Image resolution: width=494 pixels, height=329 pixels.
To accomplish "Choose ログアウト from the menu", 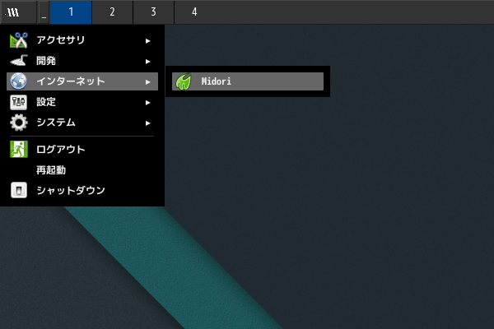I will click(82, 149).
